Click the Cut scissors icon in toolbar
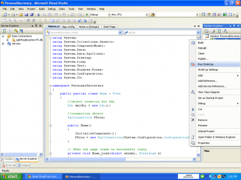Screen dimensions: 241x180 pos(38,14)
